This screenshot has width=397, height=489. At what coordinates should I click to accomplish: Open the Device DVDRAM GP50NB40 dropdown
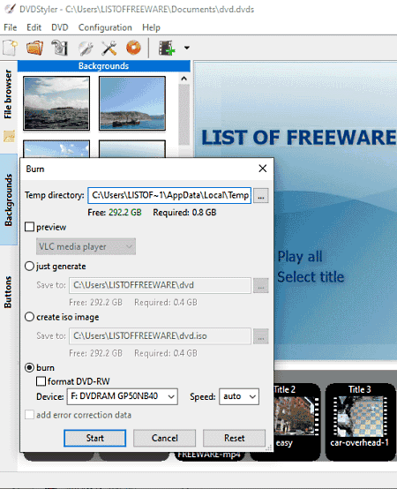coord(123,396)
